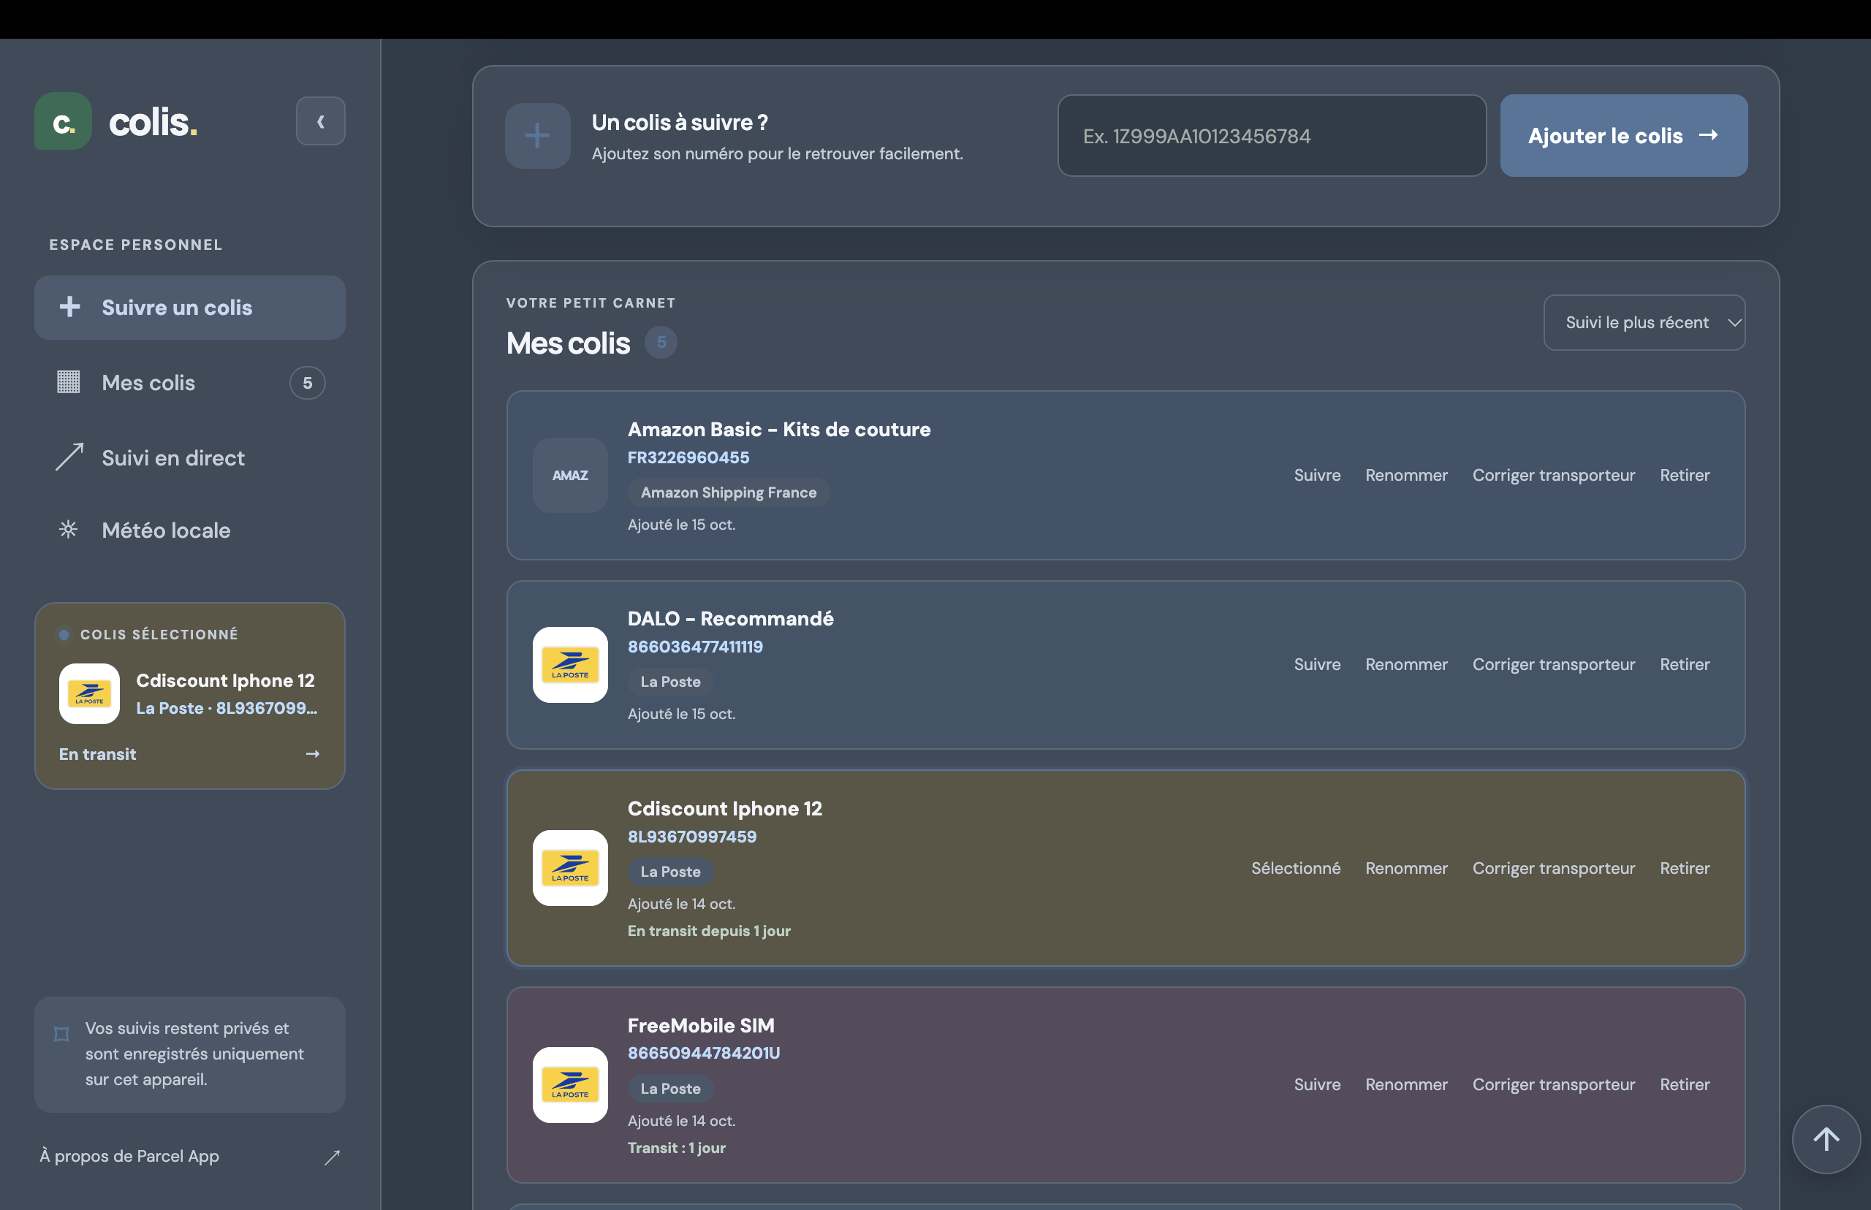Click tracking number 86650944784201U
1871x1210 pixels.
pos(703,1053)
